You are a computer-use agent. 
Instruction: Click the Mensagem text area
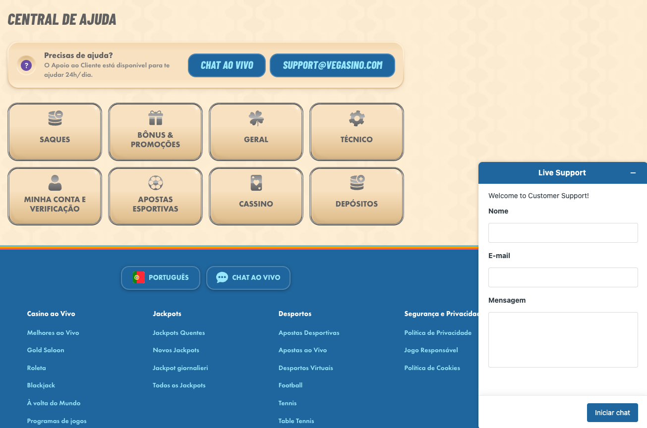click(563, 340)
